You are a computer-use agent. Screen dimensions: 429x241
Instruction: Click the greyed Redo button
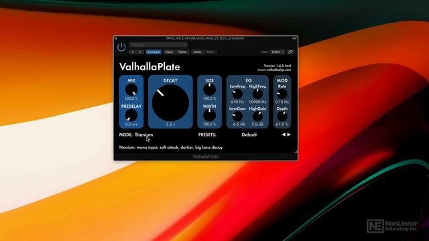210,52
